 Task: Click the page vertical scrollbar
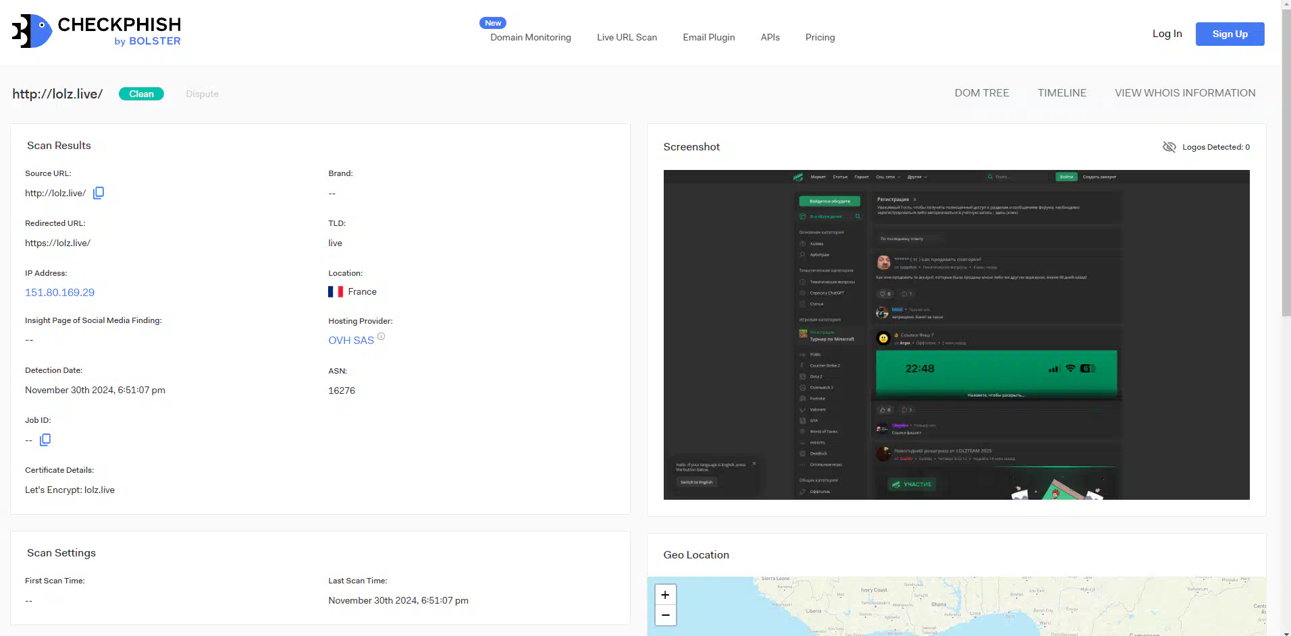click(1286, 162)
